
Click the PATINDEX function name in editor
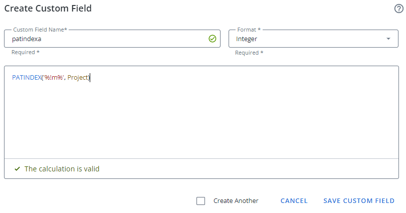27,77
